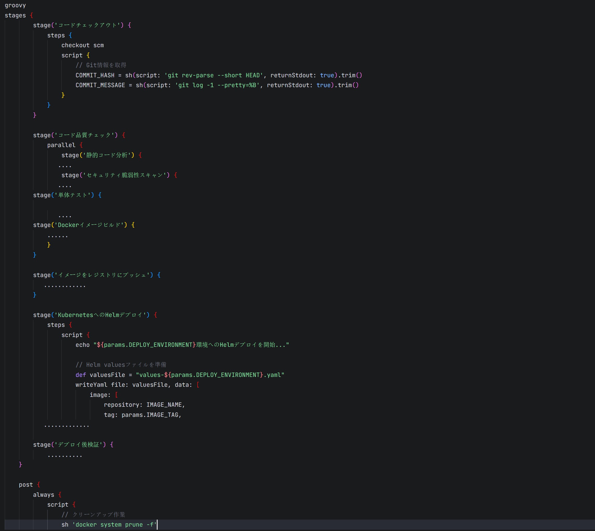Place cursor on COMMIT_HASH variable
The image size is (595, 531).
(x=95, y=75)
